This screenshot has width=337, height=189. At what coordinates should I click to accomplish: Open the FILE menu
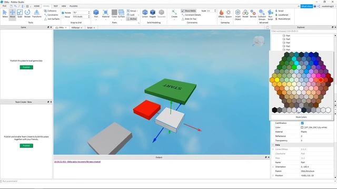[4, 6]
